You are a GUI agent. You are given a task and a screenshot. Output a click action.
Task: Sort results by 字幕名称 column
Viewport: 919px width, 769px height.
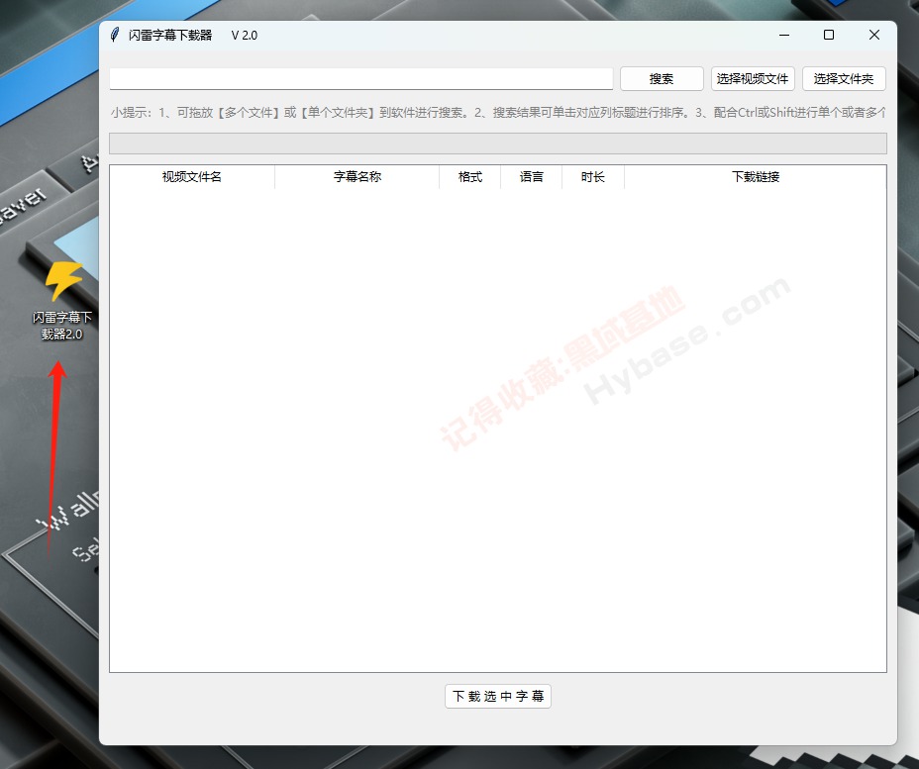357,177
